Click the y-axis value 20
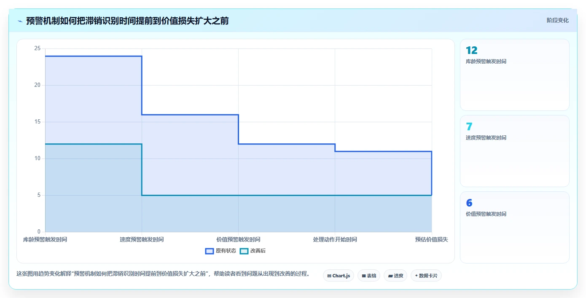The width and height of the screenshot is (586, 298). pyautogui.click(x=37, y=85)
